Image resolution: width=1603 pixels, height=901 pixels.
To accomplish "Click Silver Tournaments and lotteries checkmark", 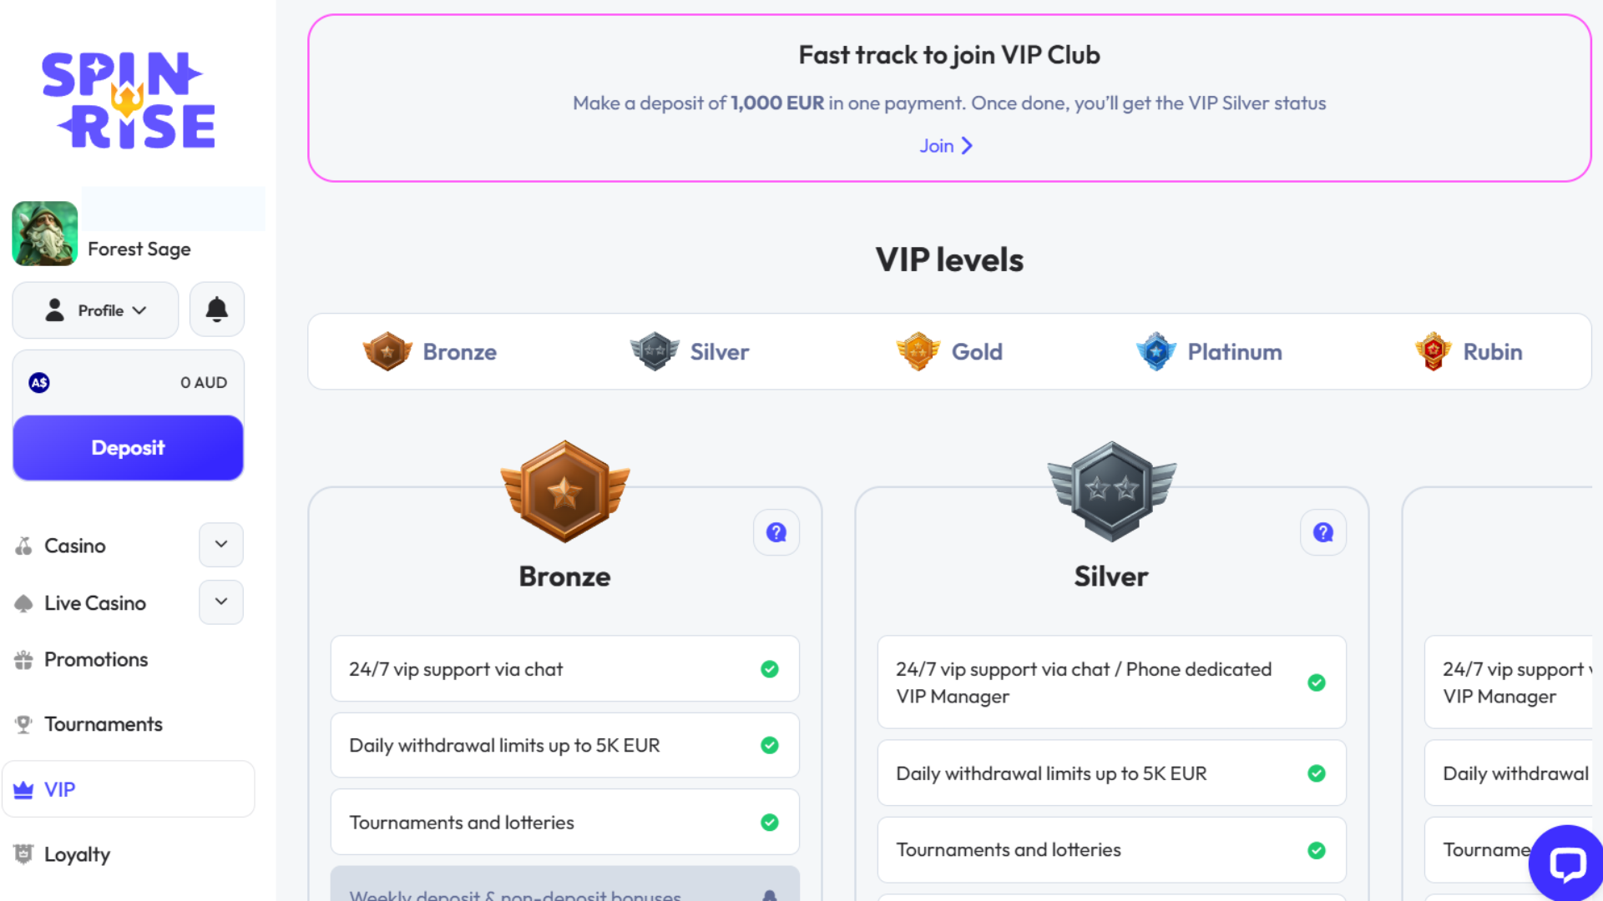I will 1316,850.
